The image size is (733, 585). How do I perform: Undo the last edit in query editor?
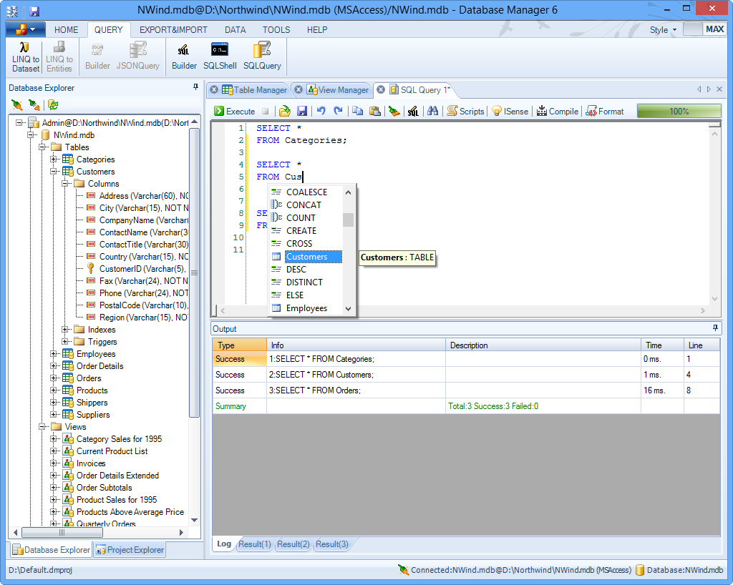tap(321, 111)
